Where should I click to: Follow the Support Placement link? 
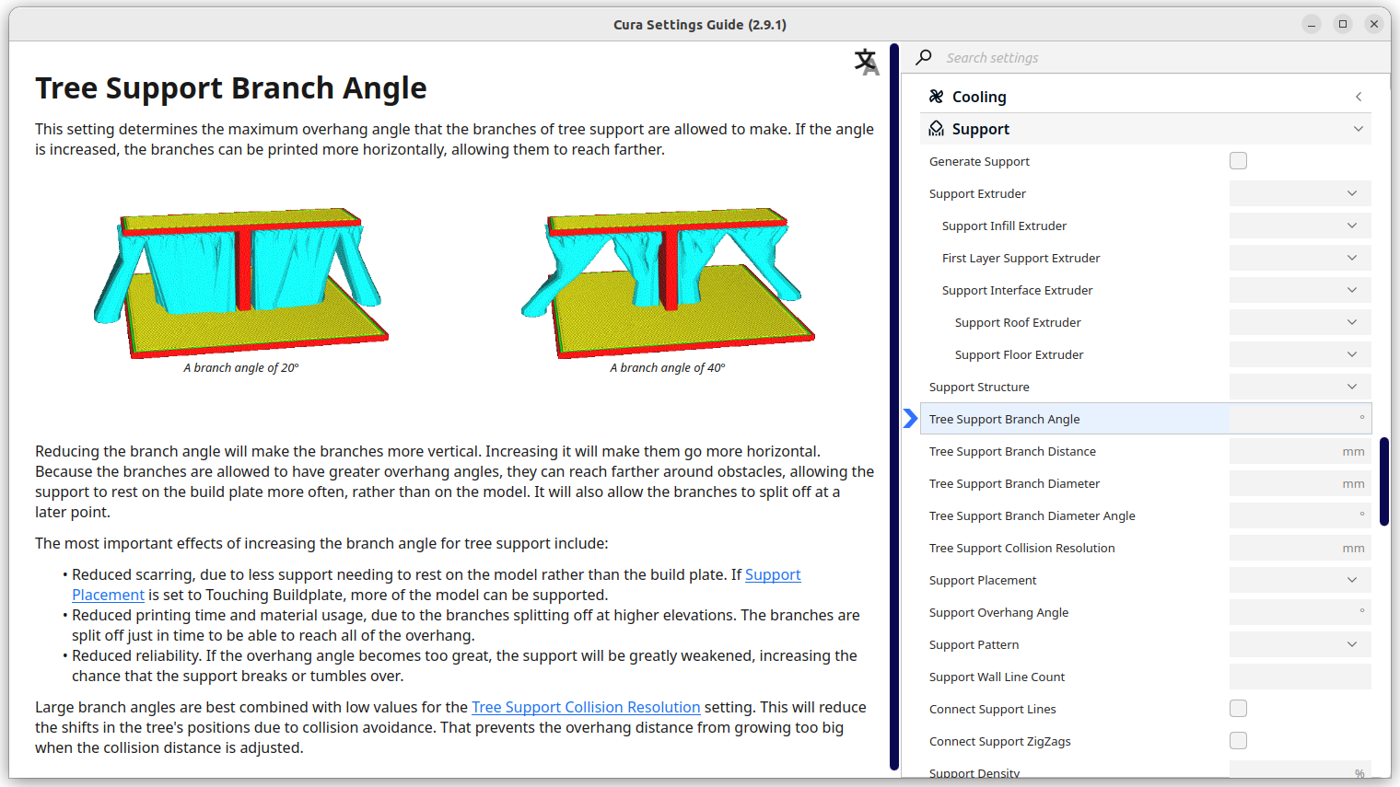point(773,575)
